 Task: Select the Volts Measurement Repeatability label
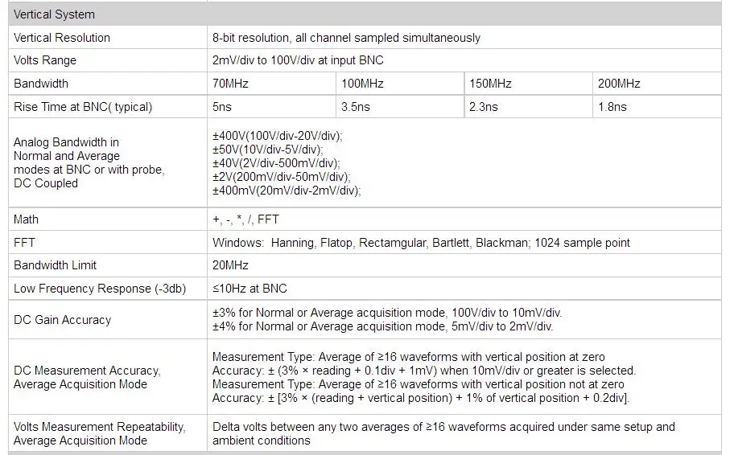pos(99,433)
